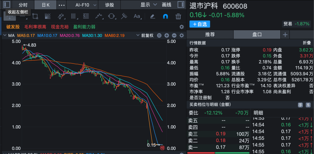Screen dimensions: 314x154
Task: Toggle the 5 levels depth button
Action: coord(308,105)
